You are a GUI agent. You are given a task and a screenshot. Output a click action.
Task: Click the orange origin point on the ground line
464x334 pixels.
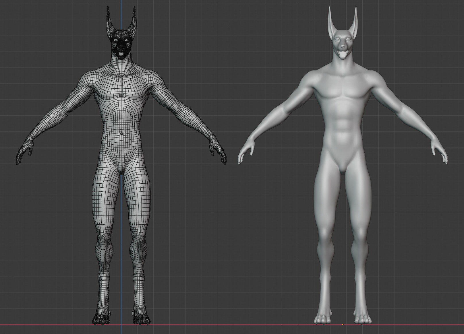coord(343,325)
